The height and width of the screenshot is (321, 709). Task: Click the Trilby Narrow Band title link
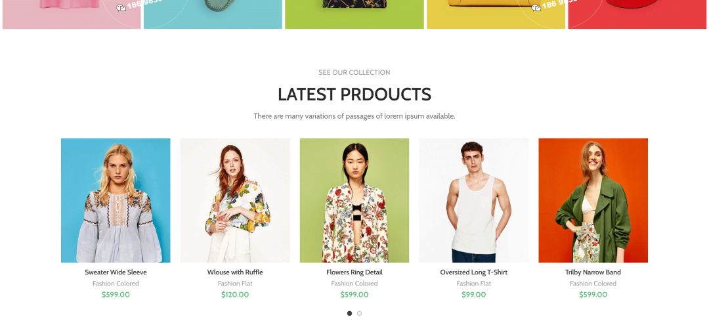(593, 272)
